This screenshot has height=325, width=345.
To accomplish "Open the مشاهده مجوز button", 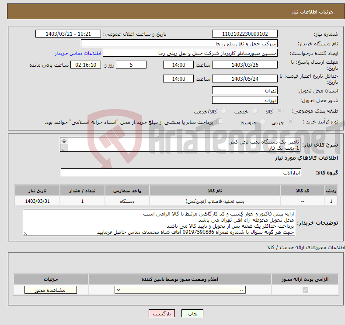I will 51,290.
